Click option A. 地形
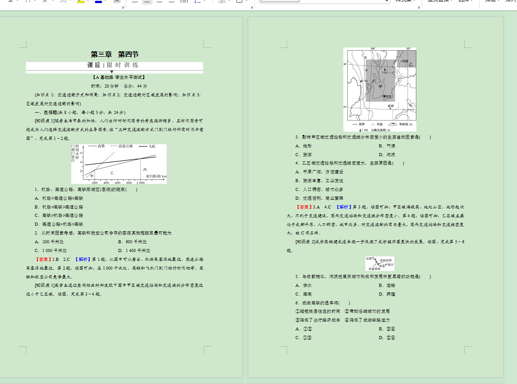 (303, 146)
